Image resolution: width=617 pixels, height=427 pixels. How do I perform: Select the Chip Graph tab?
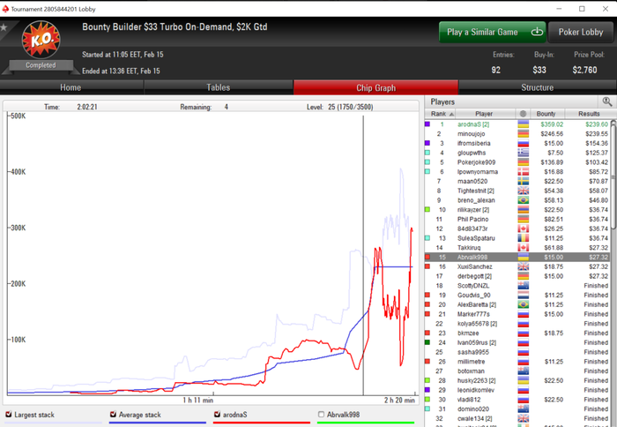click(375, 87)
